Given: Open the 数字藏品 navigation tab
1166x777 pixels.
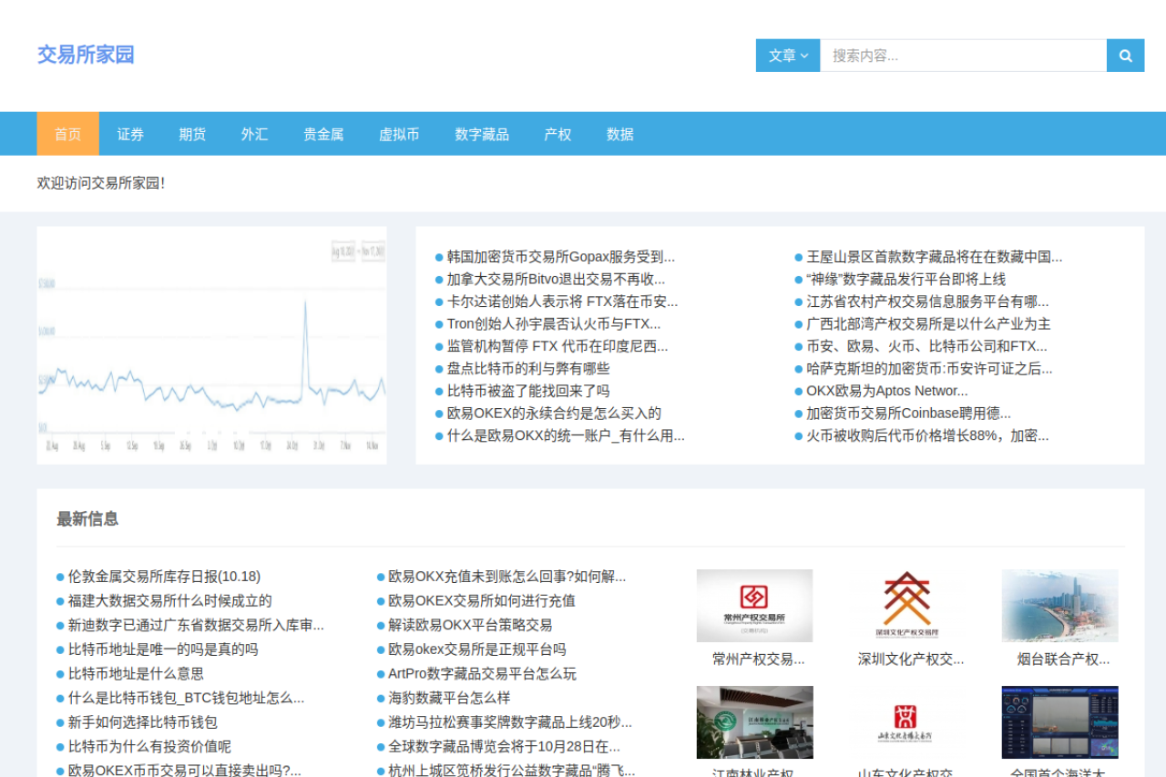Looking at the screenshot, I should pos(482,134).
